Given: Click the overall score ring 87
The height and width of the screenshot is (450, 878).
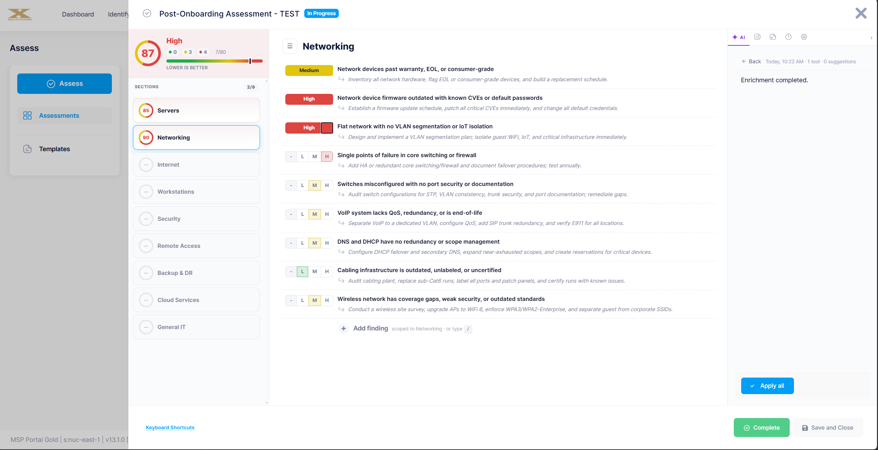Looking at the screenshot, I should point(148,53).
